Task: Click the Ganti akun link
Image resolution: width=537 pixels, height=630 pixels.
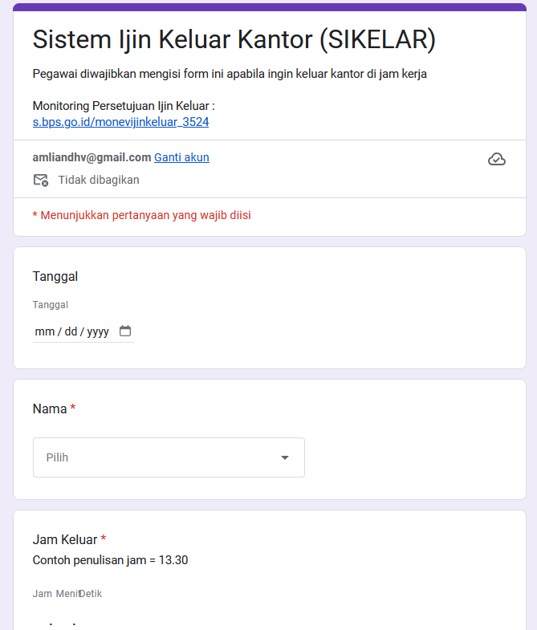Action: tap(181, 157)
